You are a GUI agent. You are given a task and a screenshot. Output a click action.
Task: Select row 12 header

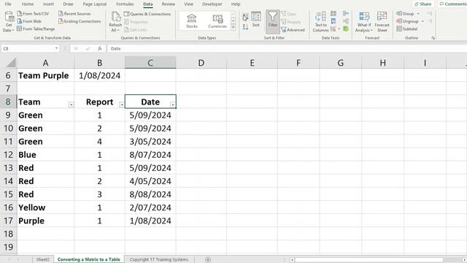[x=8, y=154]
